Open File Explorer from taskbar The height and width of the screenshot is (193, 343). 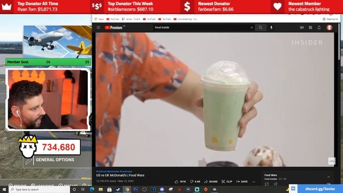[x=101, y=189]
